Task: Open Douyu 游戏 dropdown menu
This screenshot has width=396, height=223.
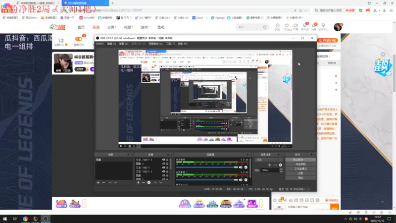Action: 145,27
